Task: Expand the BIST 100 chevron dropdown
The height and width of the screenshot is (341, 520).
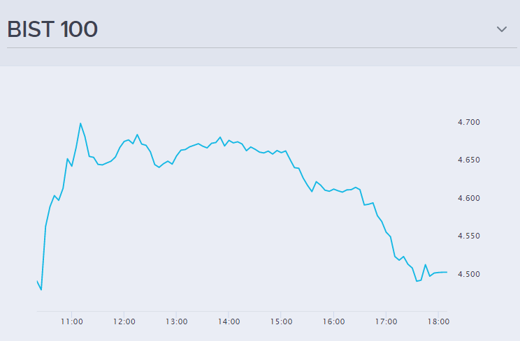Action: 501,29
